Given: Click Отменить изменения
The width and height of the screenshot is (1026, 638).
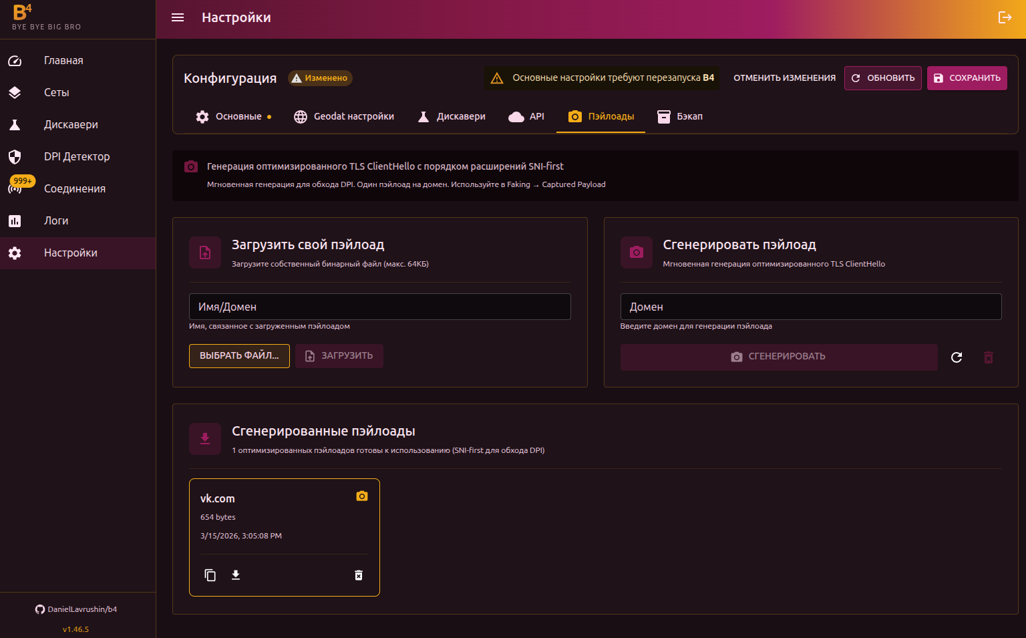Looking at the screenshot, I should [x=784, y=78].
